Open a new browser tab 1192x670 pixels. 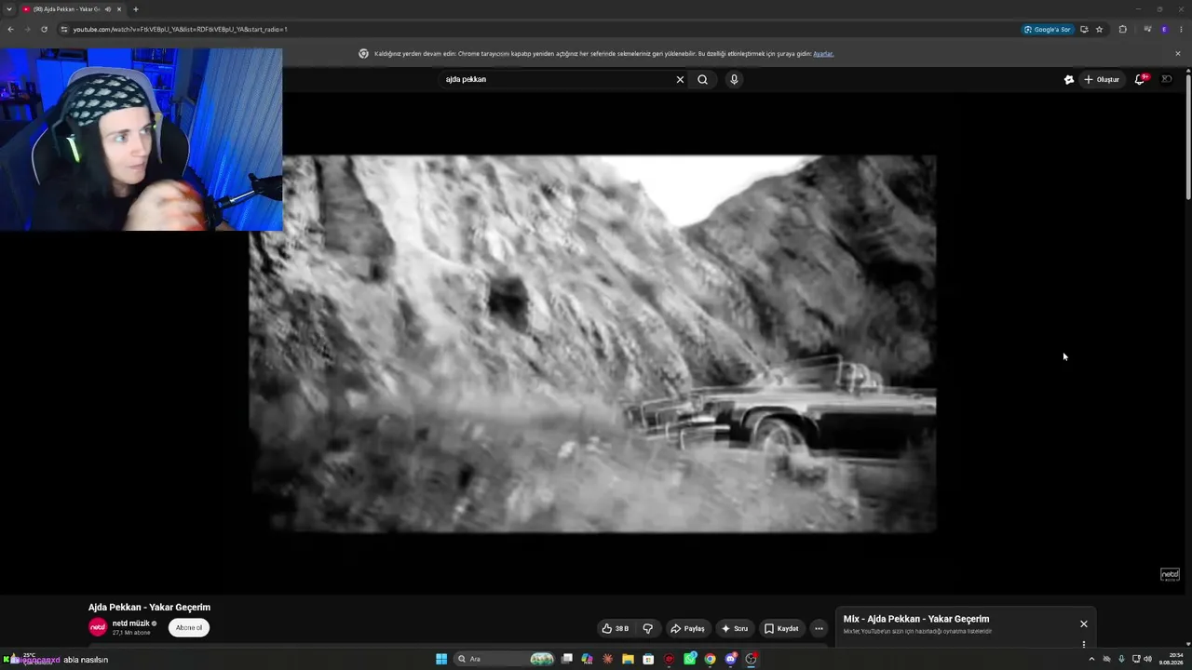tap(135, 9)
